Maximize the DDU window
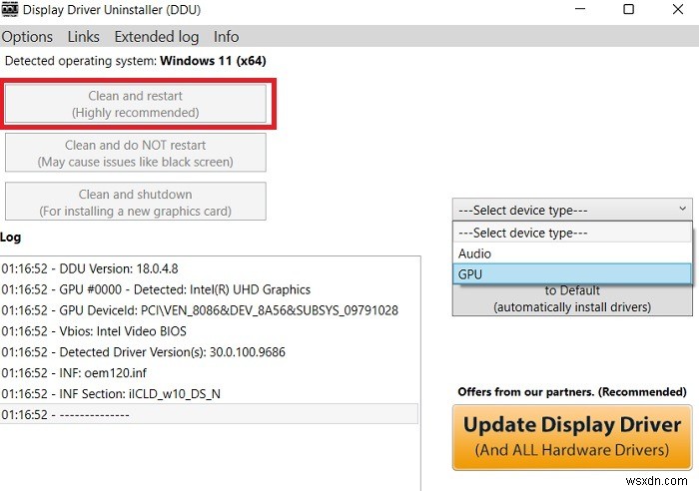Screen dimensions: 699x491 pyautogui.click(x=628, y=9)
